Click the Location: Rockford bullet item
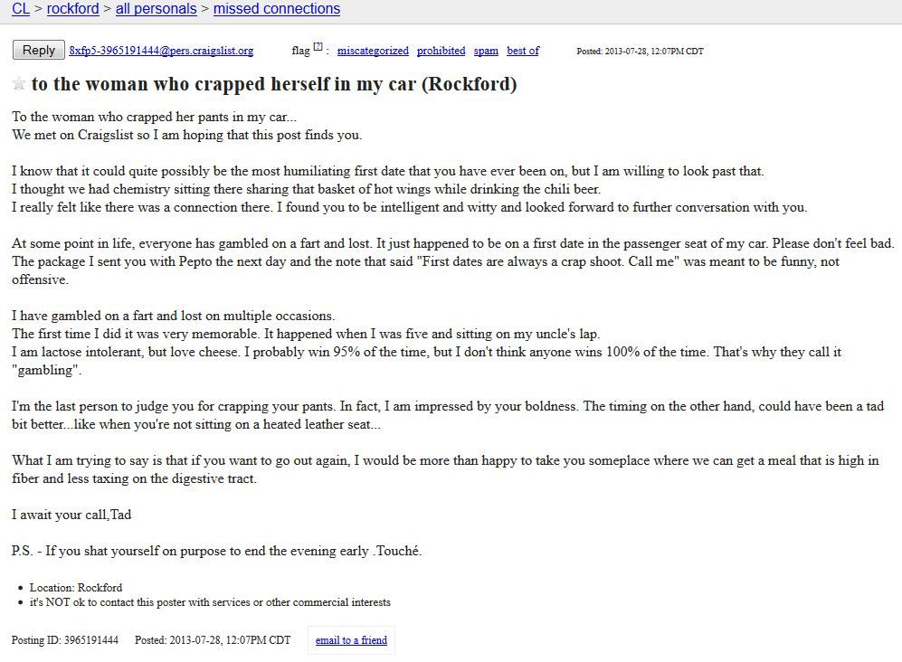The height and width of the screenshot is (662, 902). 76,587
